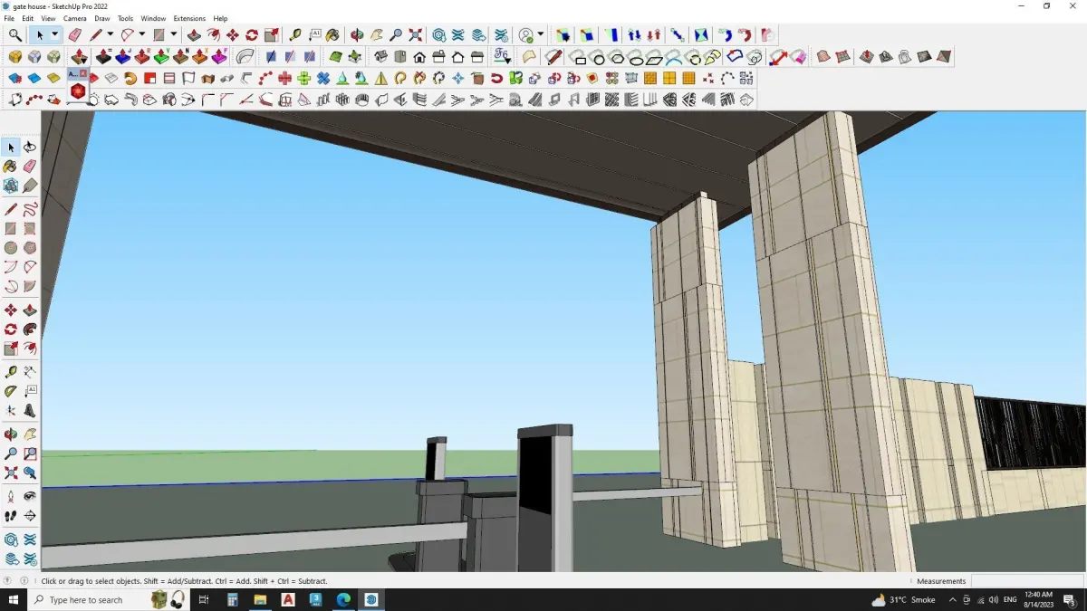Open the Draw menu
This screenshot has width=1087, height=611.
tap(102, 18)
